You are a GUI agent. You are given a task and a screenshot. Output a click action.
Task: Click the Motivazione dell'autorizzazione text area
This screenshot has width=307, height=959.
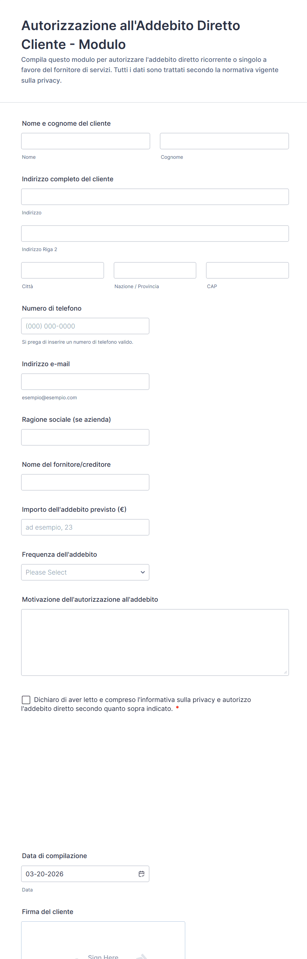click(154, 642)
